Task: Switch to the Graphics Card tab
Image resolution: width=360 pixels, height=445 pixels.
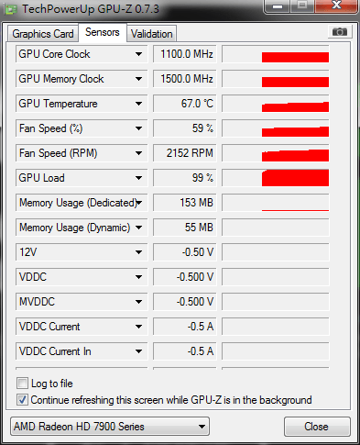Action: pos(43,34)
